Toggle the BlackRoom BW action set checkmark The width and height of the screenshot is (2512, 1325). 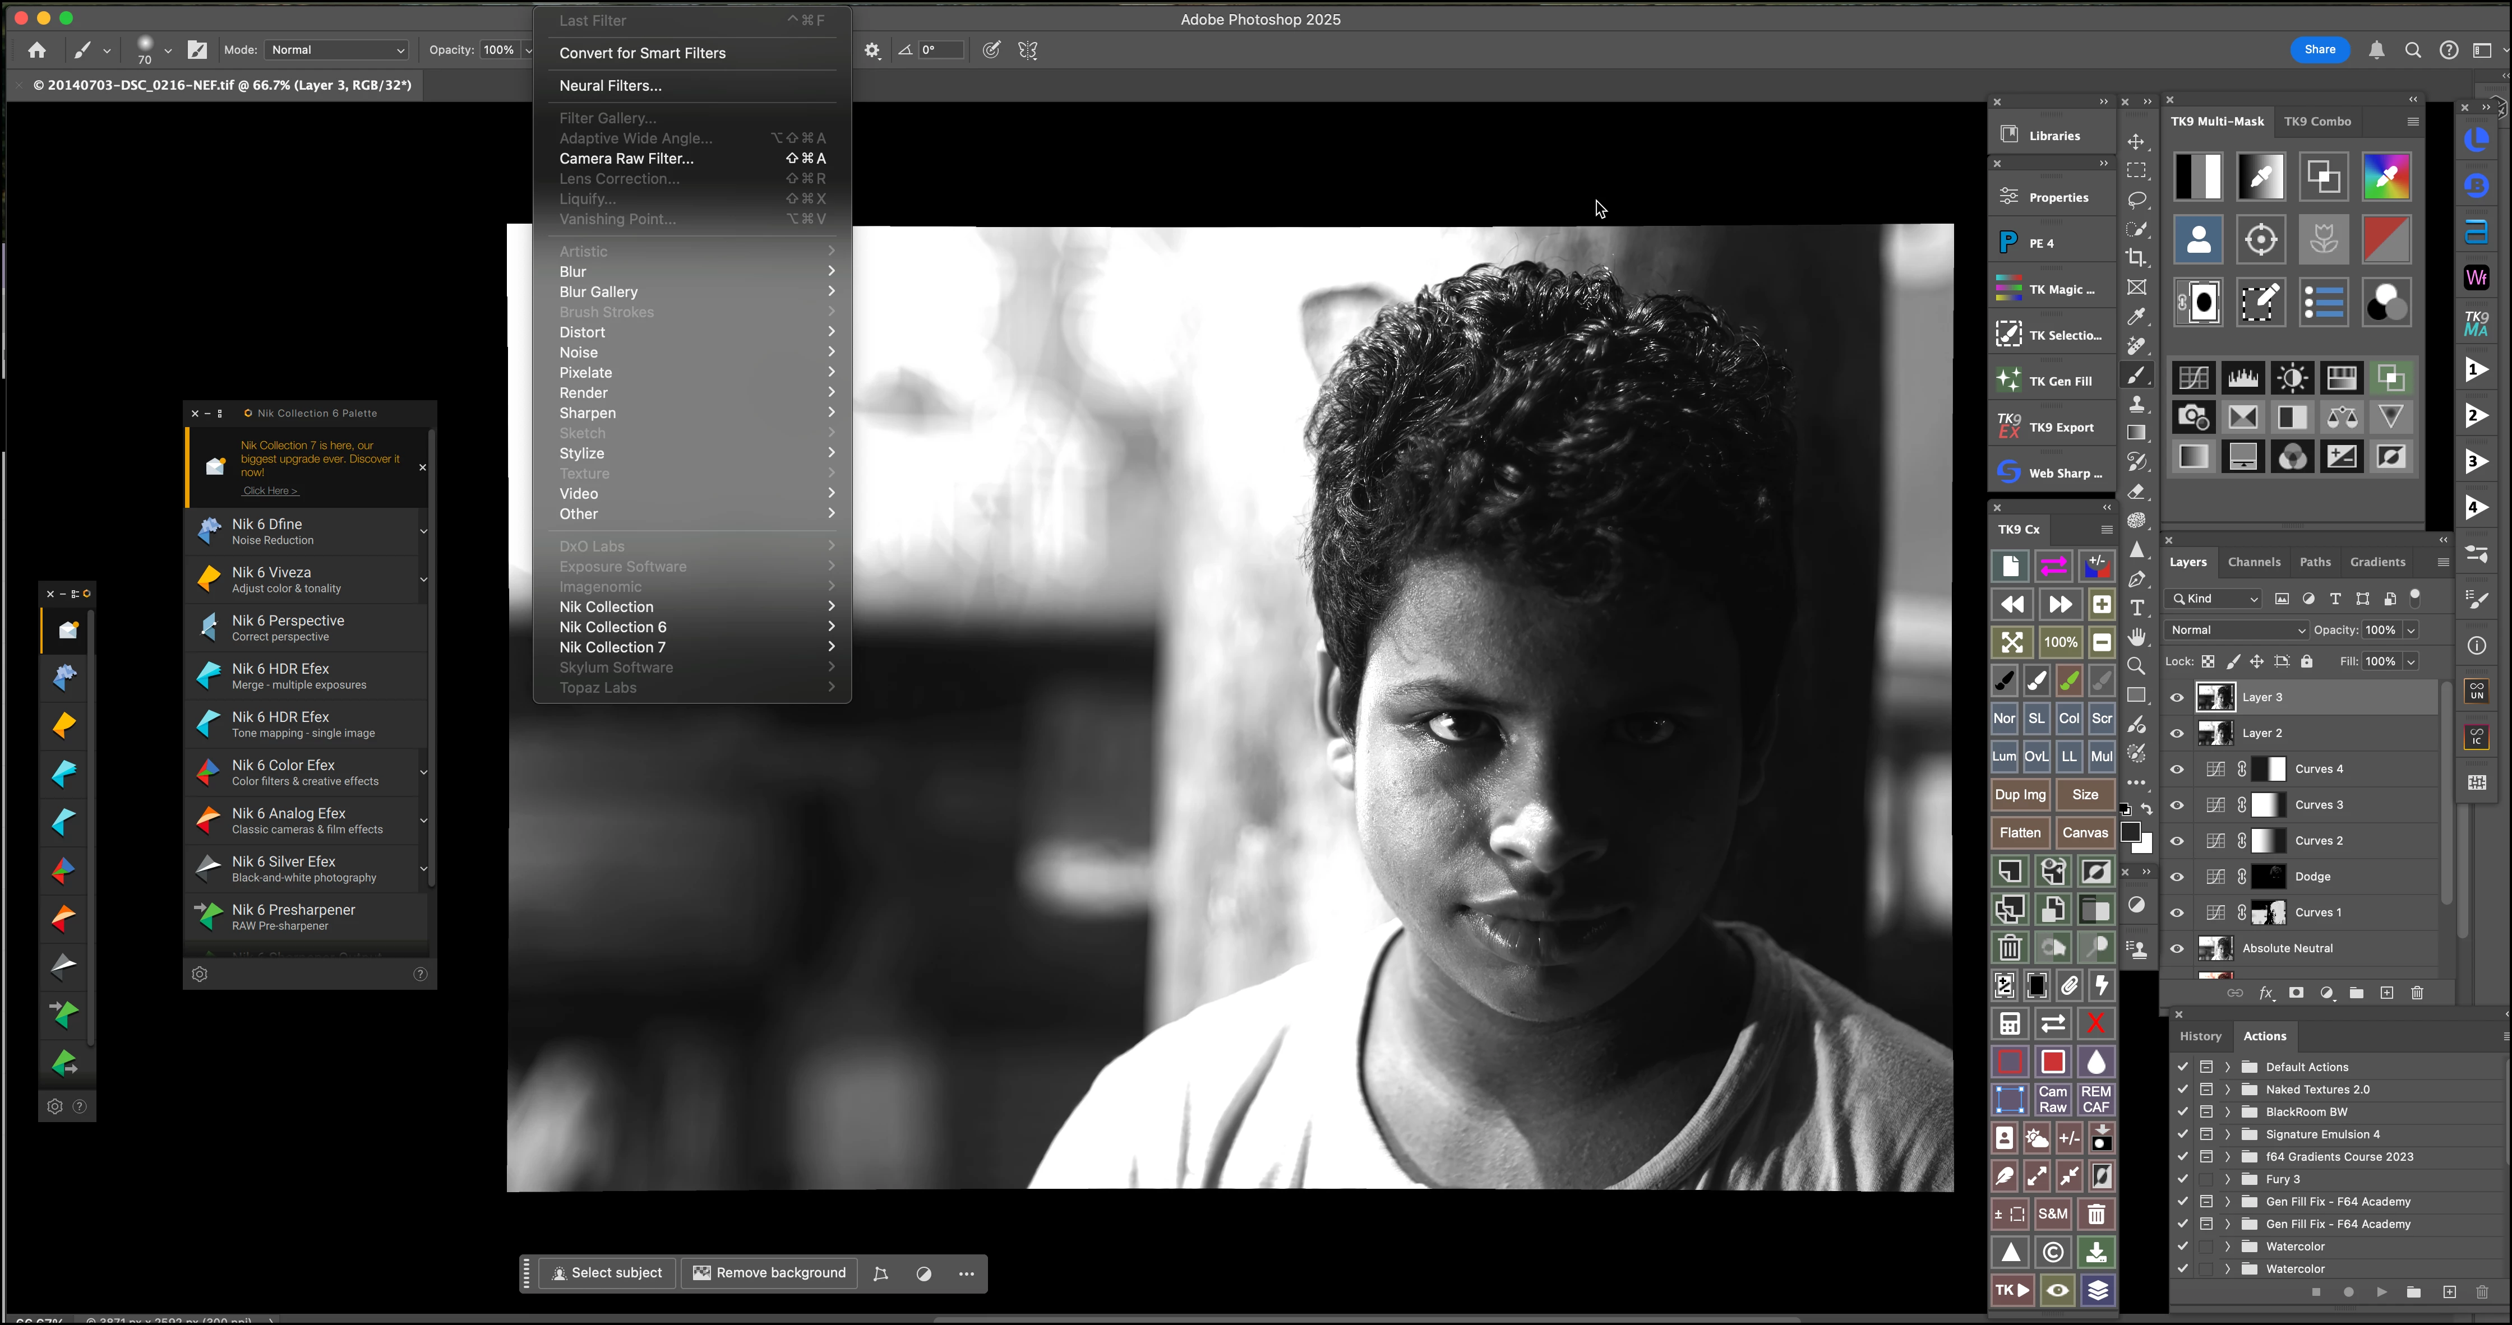tap(2183, 1111)
